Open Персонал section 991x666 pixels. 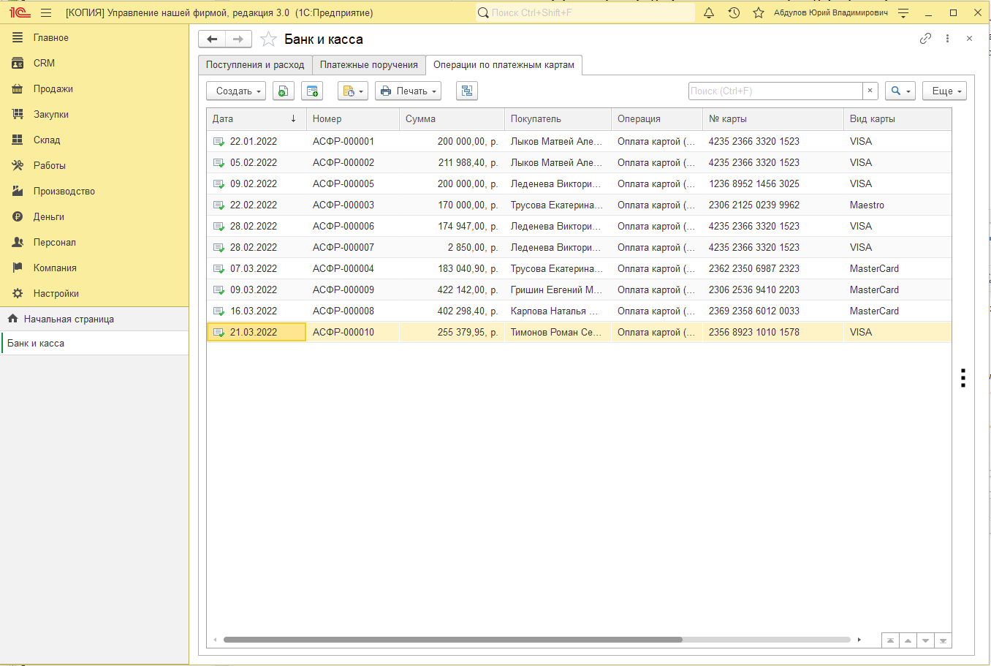pyautogui.click(x=94, y=242)
